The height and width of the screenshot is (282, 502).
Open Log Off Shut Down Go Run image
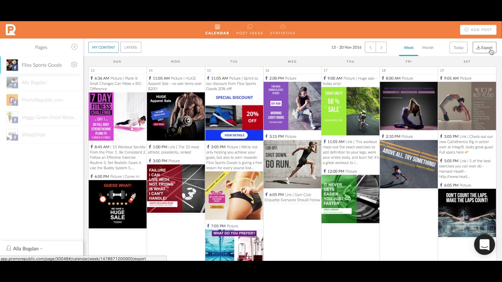click(x=292, y=164)
